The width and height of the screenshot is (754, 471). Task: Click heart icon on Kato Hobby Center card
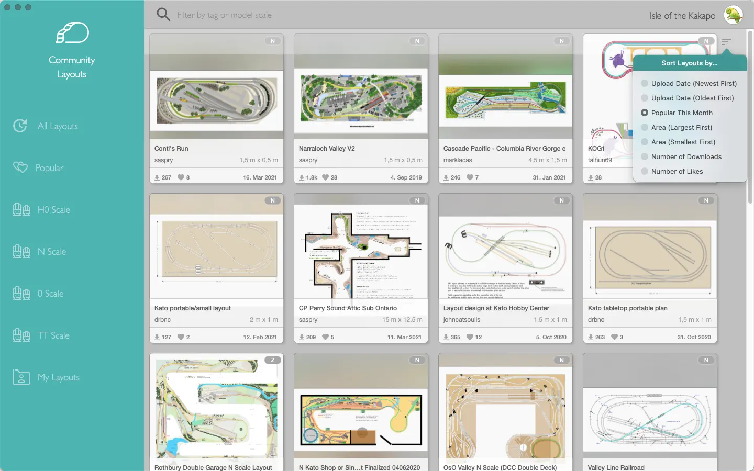[x=470, y=337]
